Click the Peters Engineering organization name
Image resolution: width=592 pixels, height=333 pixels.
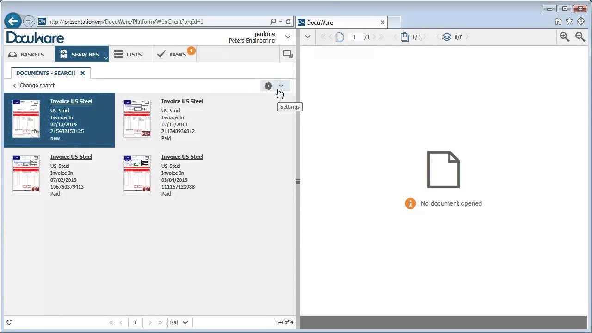[252, 41]
